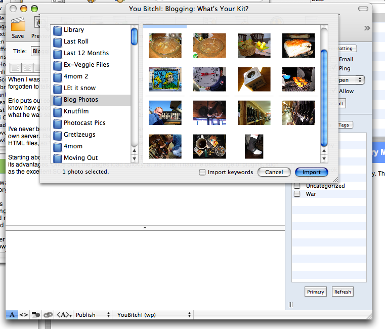Select the foot in brace photo

point(254,146)
